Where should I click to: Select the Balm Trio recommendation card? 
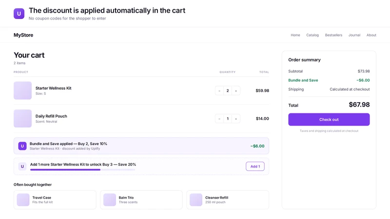(141, 200)
